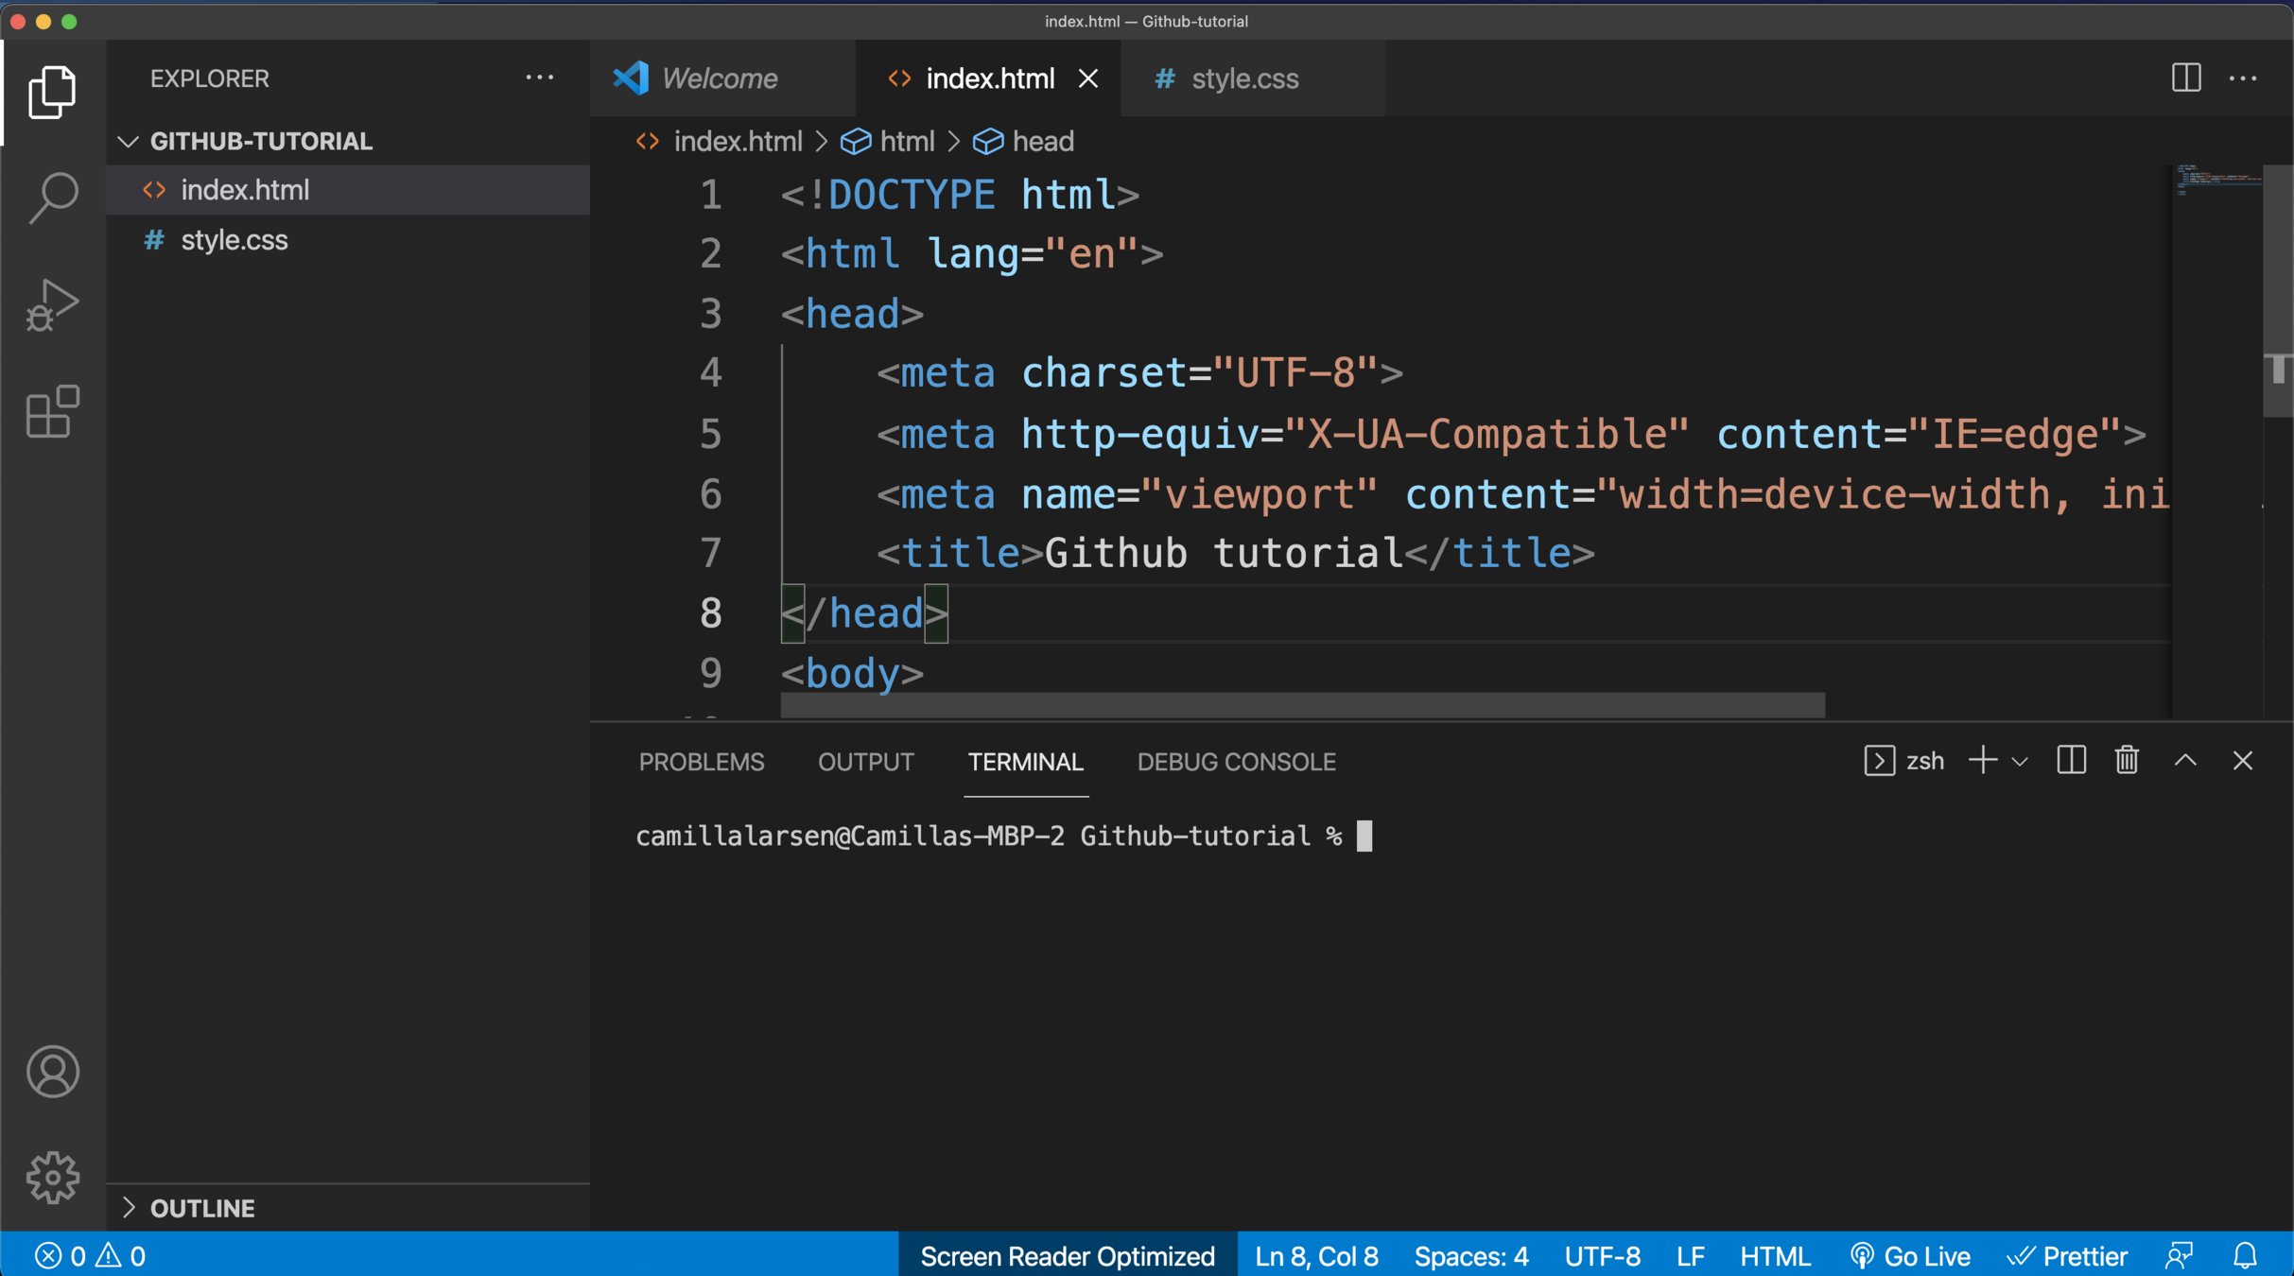Image resolution: width=2294 pixels, height=1276 pixels.
Task: Open notifications bell in status bar
Action: click(2245, 1255)
